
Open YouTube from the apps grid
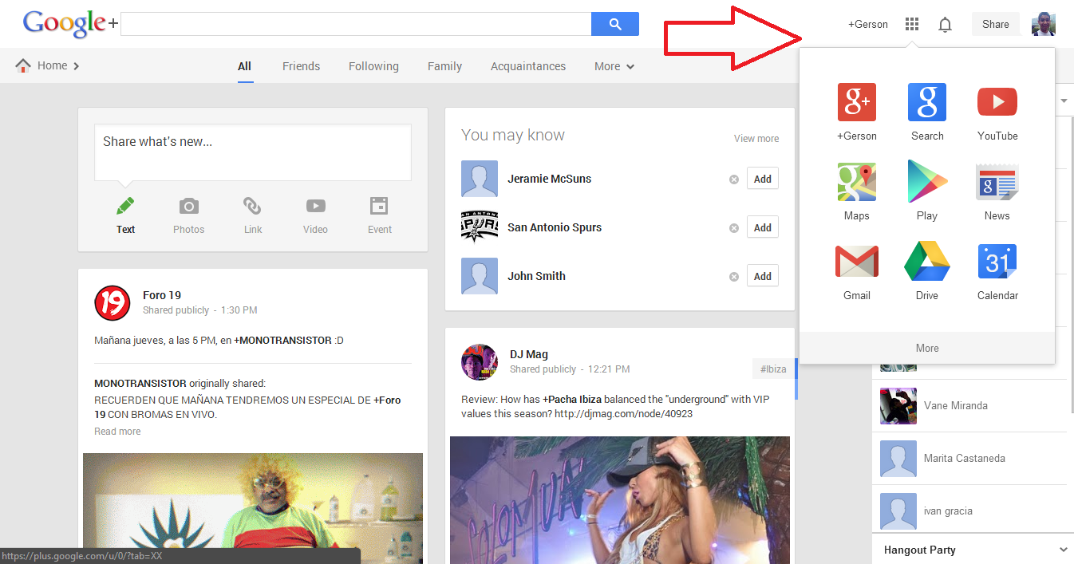click(997, 102)
